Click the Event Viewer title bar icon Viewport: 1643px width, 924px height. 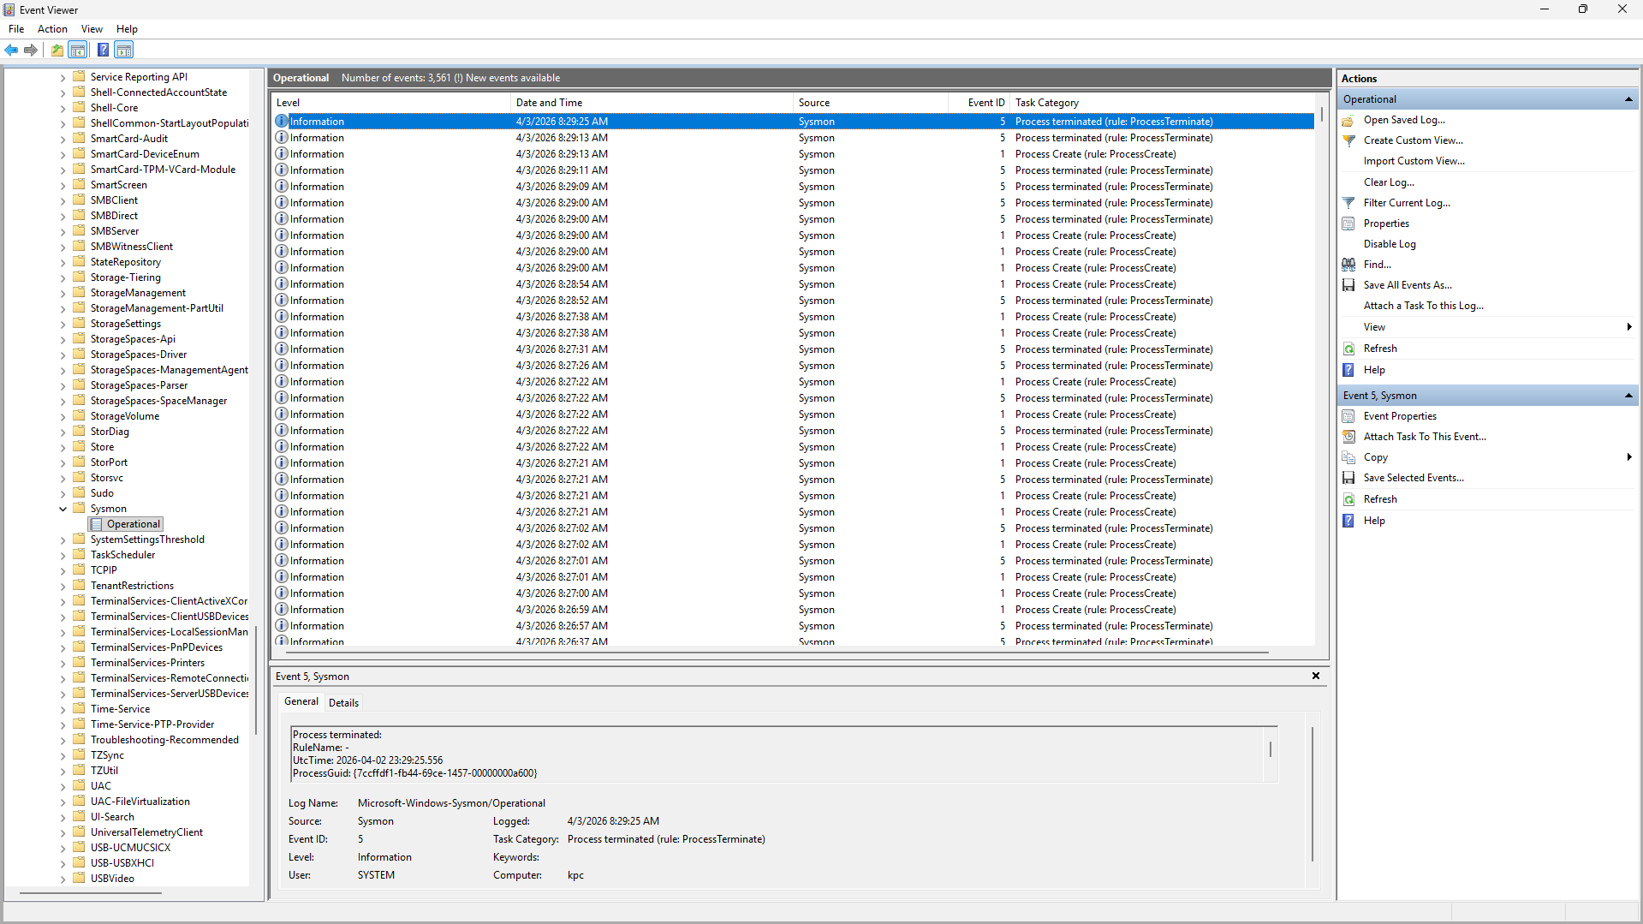pos(9,9)
